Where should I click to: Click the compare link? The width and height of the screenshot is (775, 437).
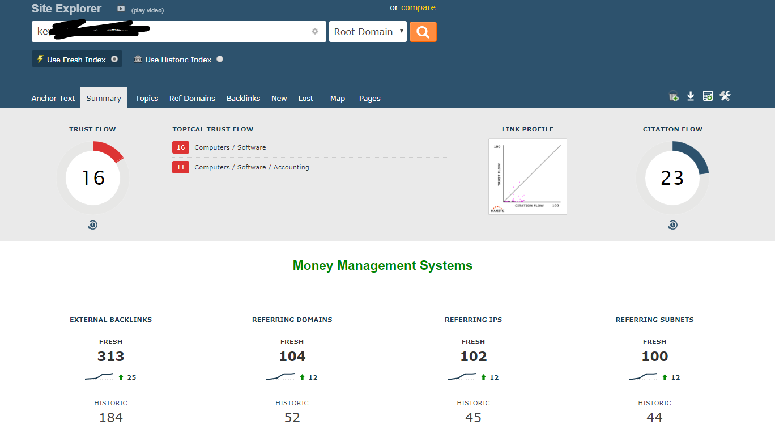tap(418, 7)
